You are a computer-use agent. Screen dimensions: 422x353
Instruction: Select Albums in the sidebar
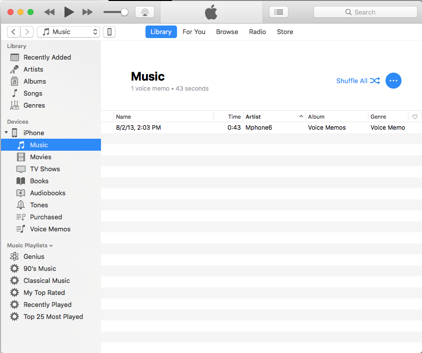coord(51,82)
